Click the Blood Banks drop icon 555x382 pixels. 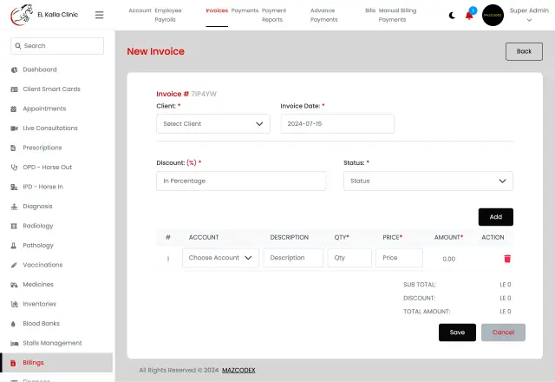click(x=13, y=324)
